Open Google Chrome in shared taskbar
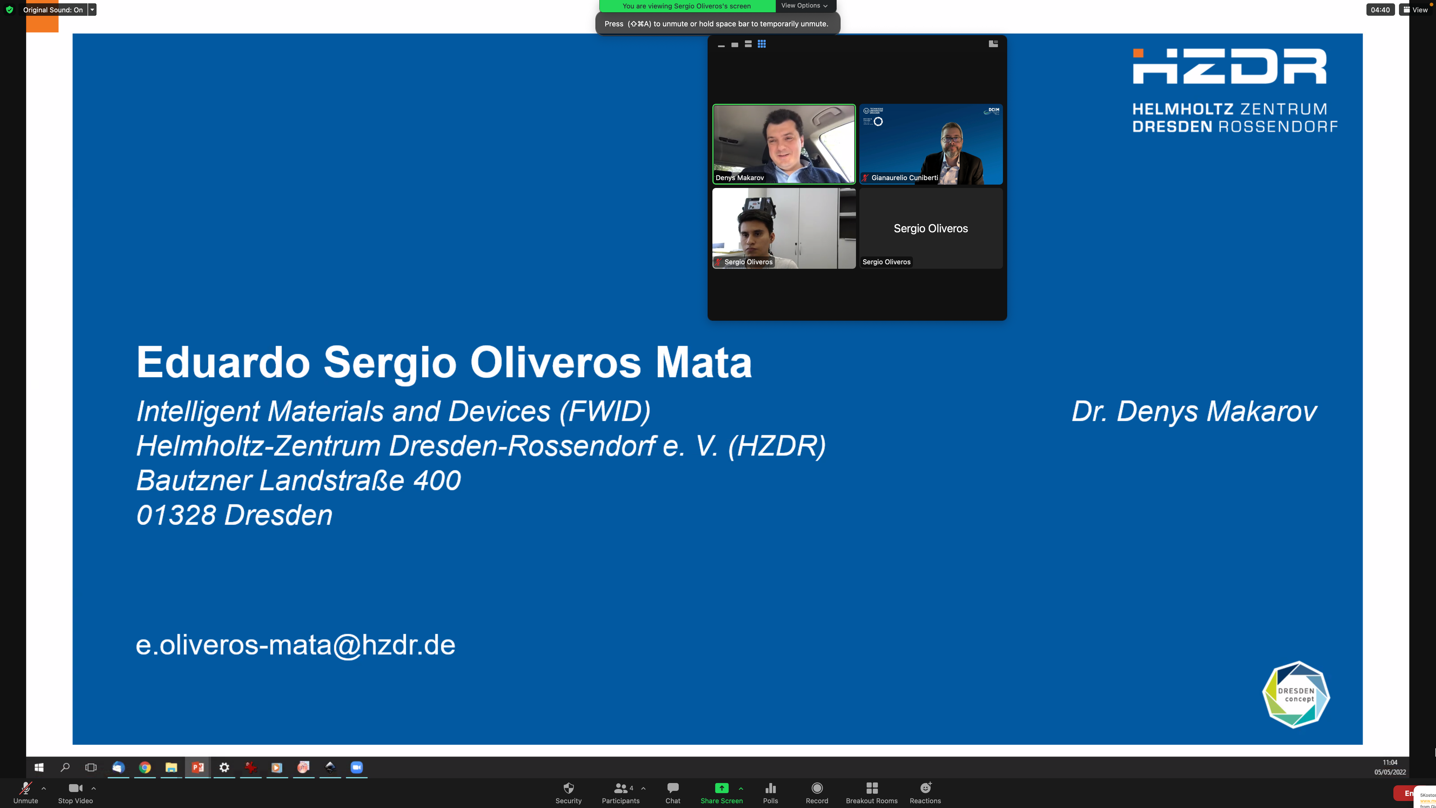 pos(145,767)
